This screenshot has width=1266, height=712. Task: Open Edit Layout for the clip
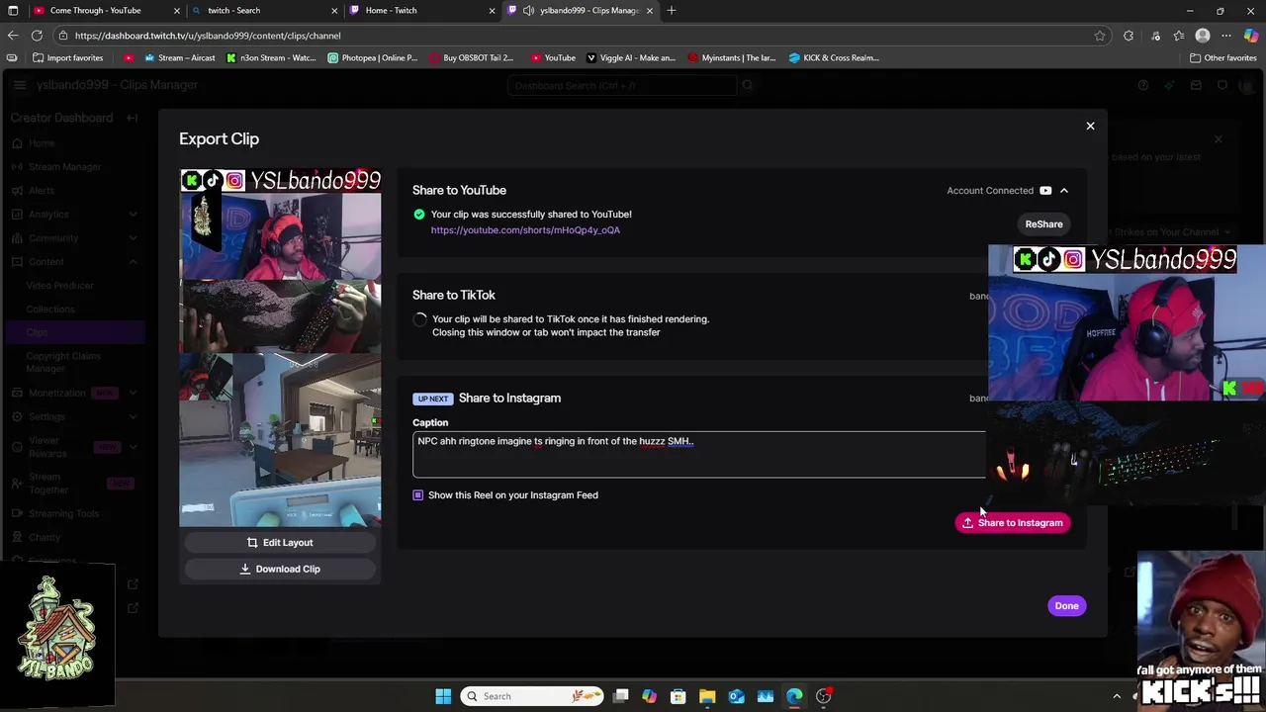pyautogui.click(x=280, y=543)
